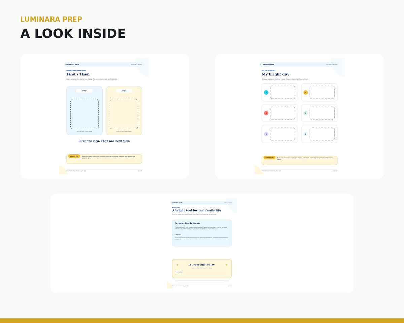The image size is (404, 323).
Task: Click 'REUSABLE BOARD' on the My bright day page
Action: click(x=332, y=64)
